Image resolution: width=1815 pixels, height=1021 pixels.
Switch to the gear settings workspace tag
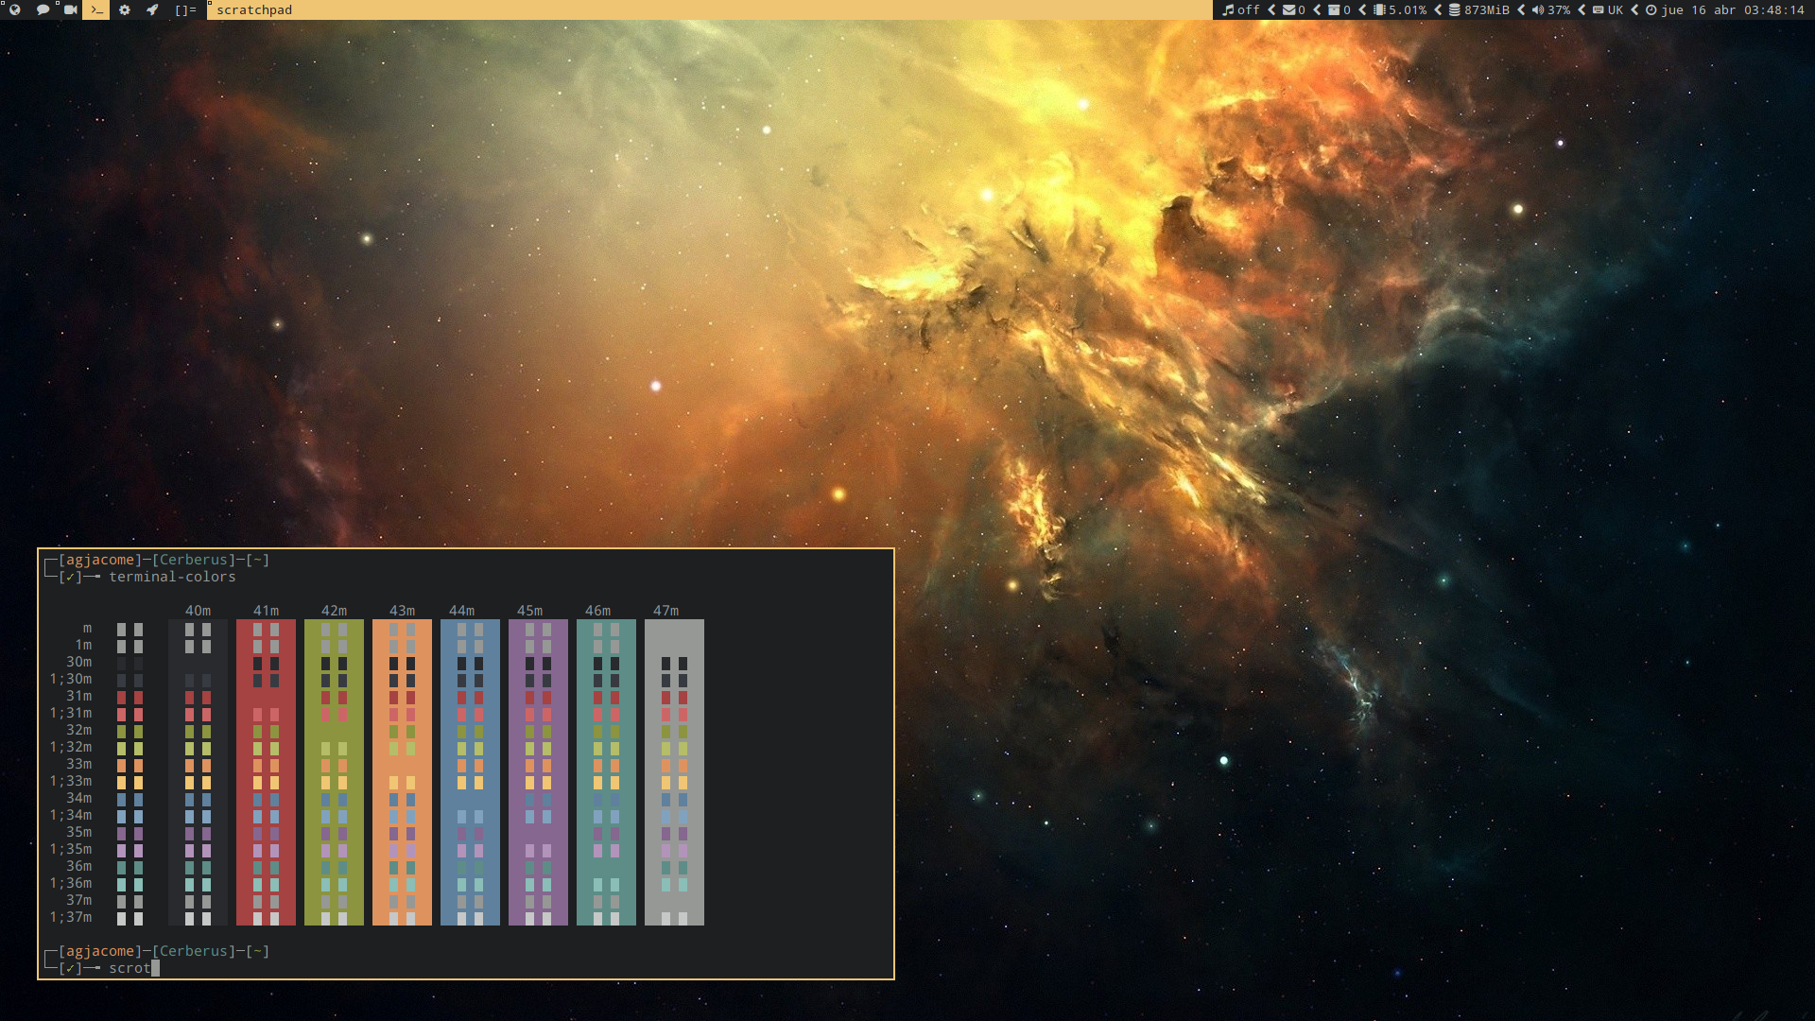pos(124,9)
